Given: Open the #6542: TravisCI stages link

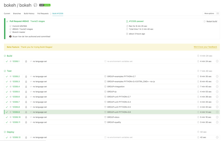Looking at the screenshot, I should (23, 29).
